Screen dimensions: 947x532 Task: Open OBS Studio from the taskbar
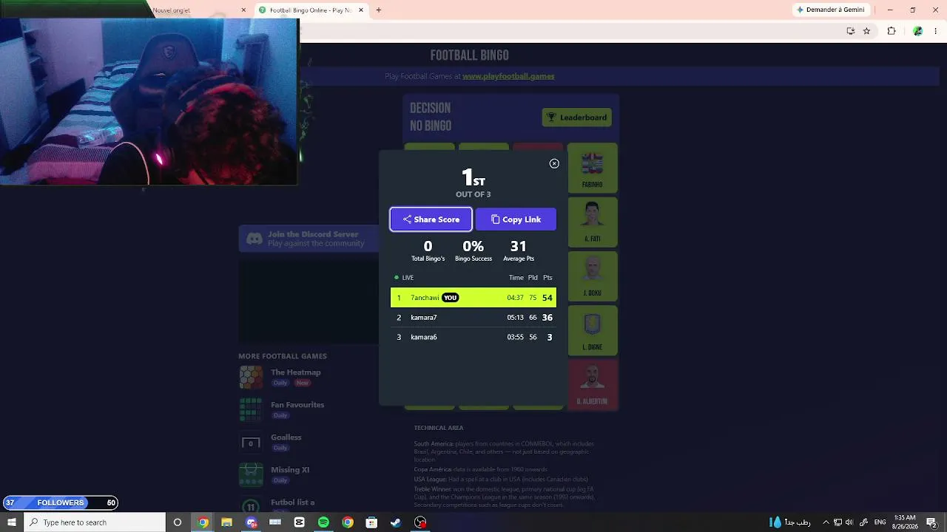click(x=420, y=522)
